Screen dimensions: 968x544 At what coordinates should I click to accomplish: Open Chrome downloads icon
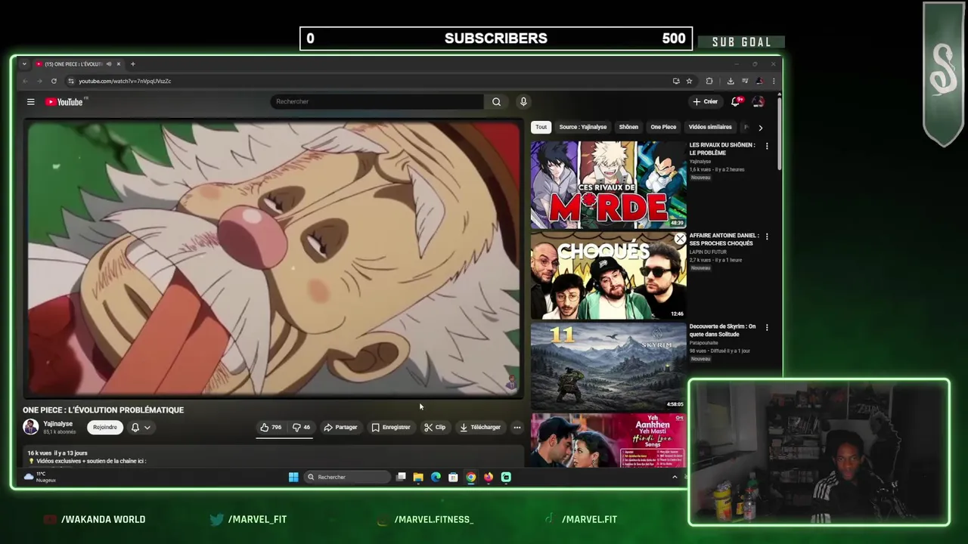pyautogui.click(x=731, y=81)
